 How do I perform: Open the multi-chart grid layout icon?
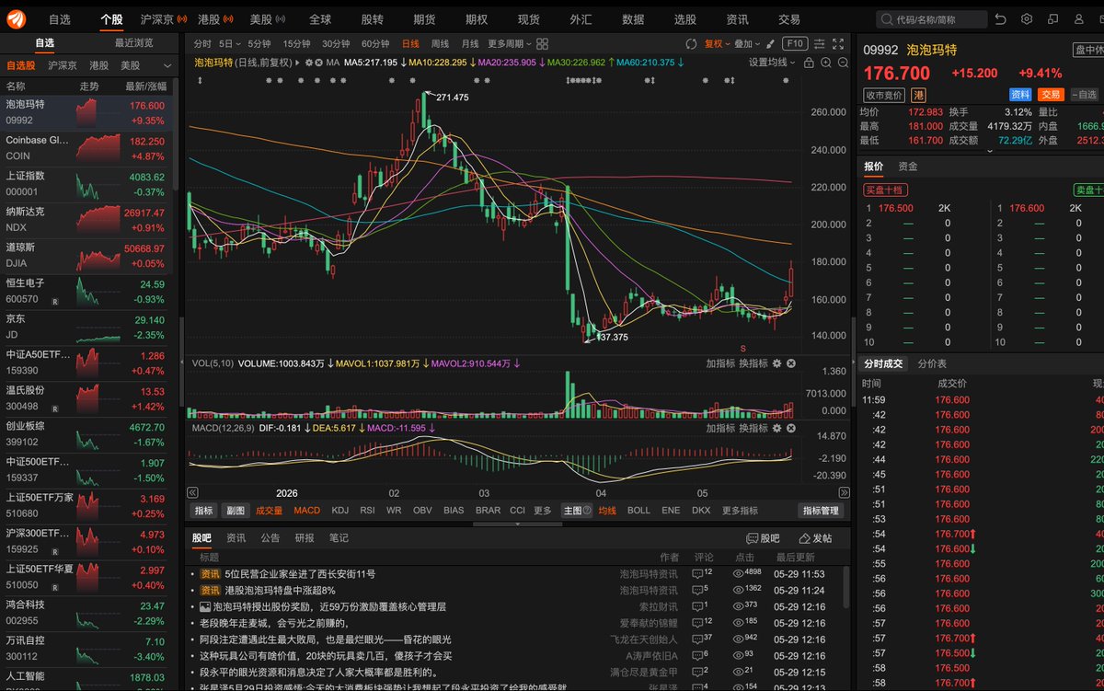[543, 43]
